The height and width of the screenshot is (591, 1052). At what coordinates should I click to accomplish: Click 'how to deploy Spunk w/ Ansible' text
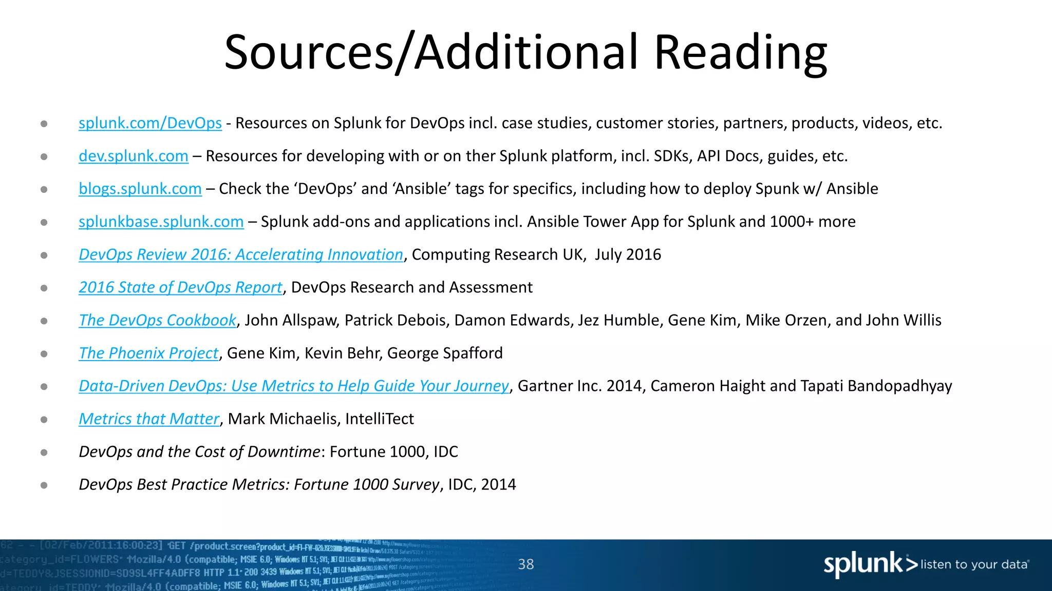(x=764, y=189)
